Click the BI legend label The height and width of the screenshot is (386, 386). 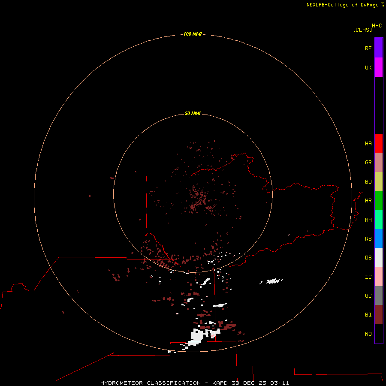point(368,315)
